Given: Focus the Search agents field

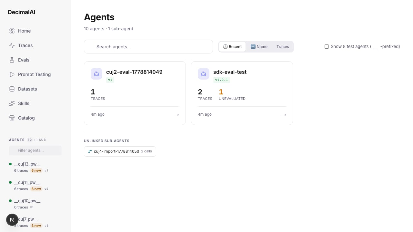Looking at the screenshot, I should click(148, 47).
